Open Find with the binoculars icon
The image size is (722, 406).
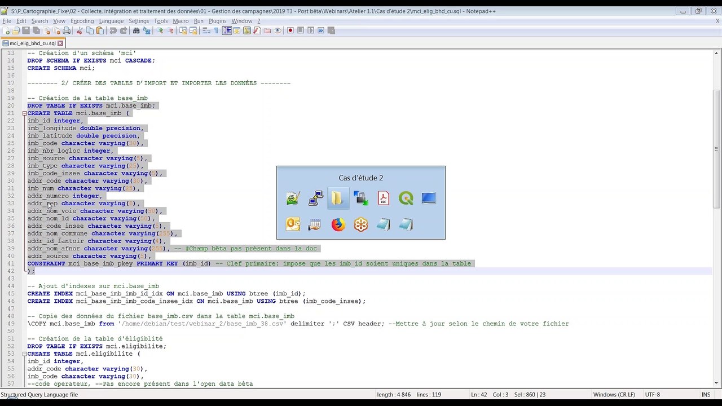[x=137, y=30]
